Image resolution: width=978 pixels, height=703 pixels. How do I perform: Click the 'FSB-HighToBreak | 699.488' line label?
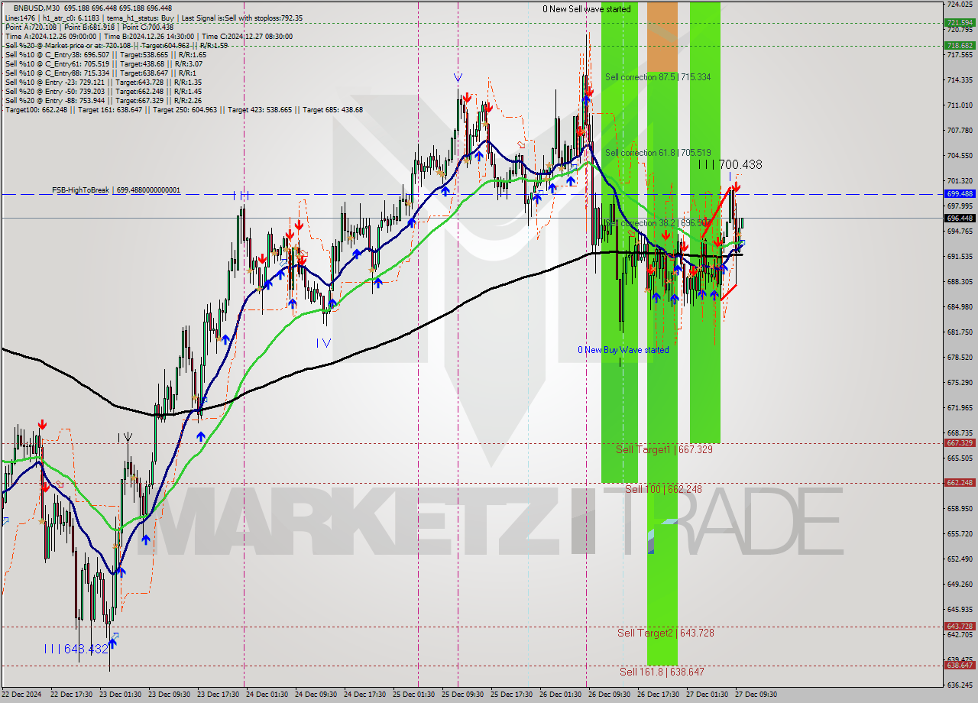click(x=116, y=190)
